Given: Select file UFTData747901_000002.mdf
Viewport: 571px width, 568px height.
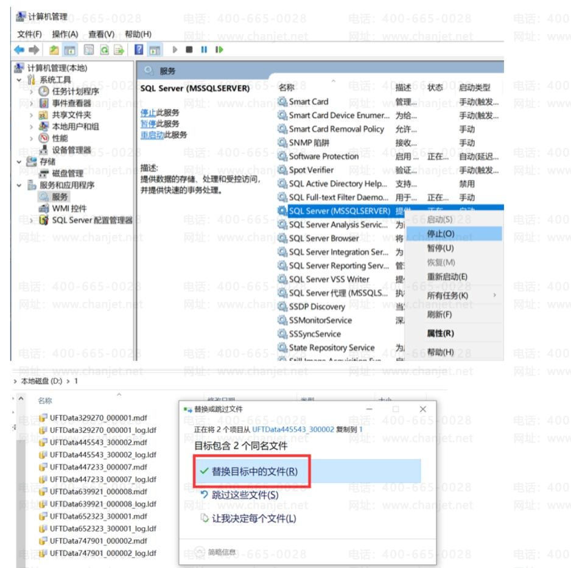Looking at the screenshot, I should tap(98, 541).
